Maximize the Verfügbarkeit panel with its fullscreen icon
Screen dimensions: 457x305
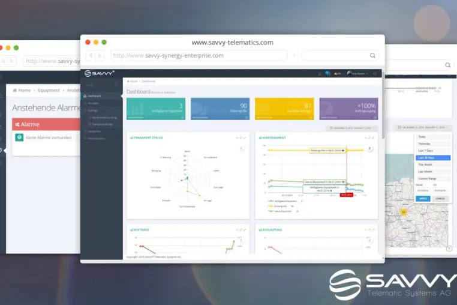point(374,137)
